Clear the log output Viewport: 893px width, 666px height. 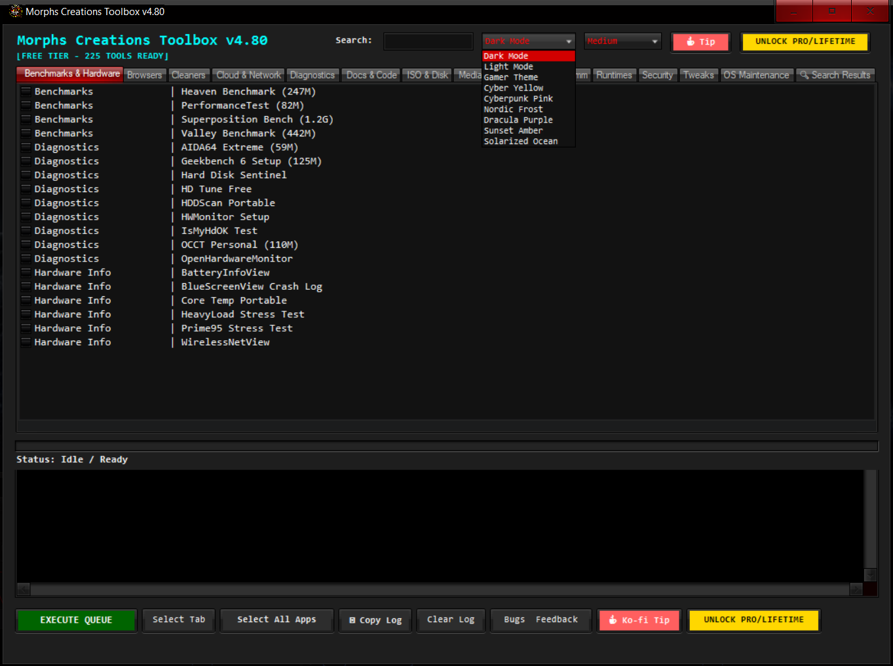coord(451,619)
